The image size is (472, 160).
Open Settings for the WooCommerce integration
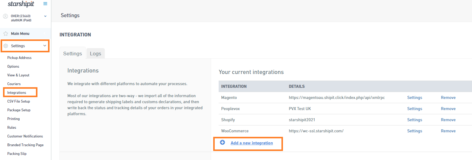[x=415, y=131]
